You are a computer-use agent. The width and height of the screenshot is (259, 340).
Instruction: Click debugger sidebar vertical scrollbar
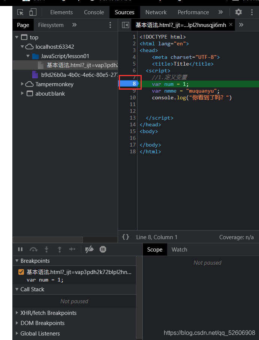139,297
